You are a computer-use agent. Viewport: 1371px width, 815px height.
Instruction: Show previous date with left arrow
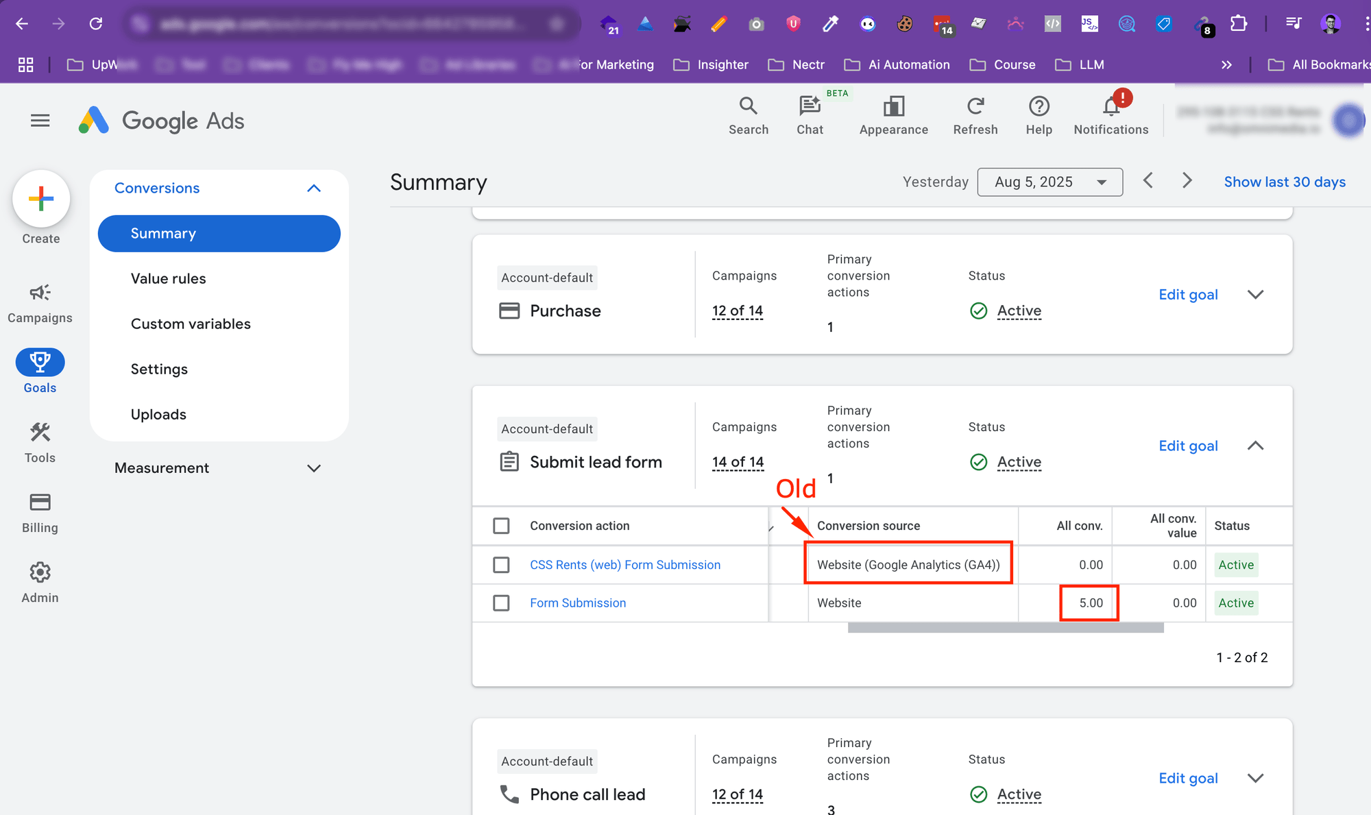pos(1148,181)
